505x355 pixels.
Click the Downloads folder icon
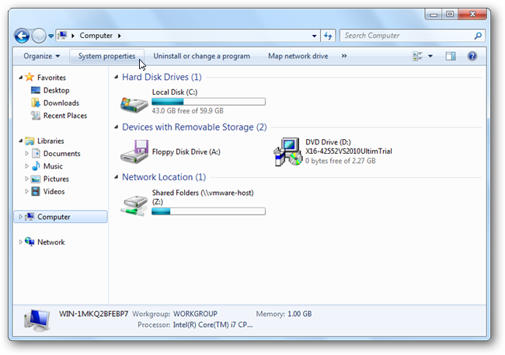point(36,103)
